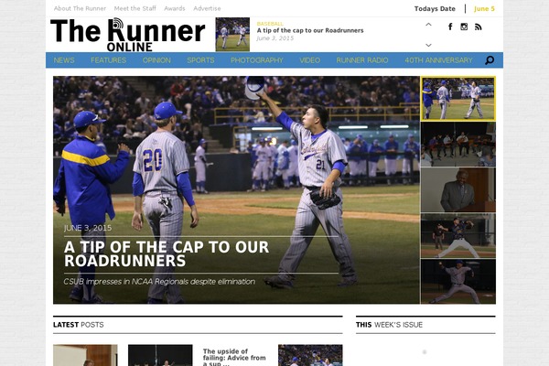Open ticker headline about Roadrunners
Image resolution: width=549 pixels, height=366 pixels.
point(310,30)
